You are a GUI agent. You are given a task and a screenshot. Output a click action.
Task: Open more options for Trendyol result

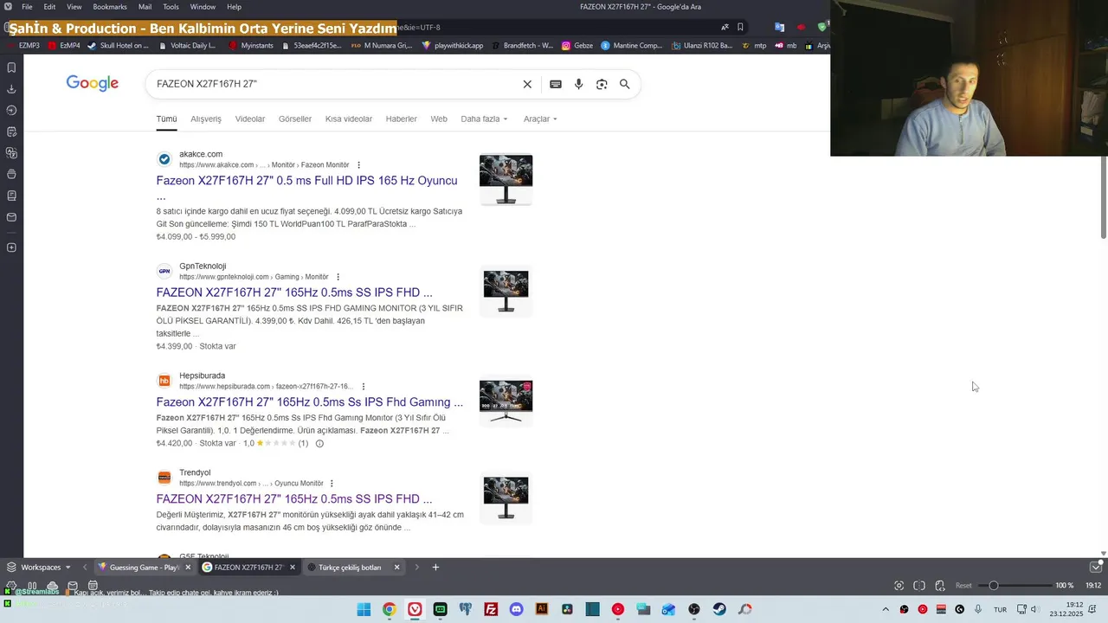click(x=332, y=484)
